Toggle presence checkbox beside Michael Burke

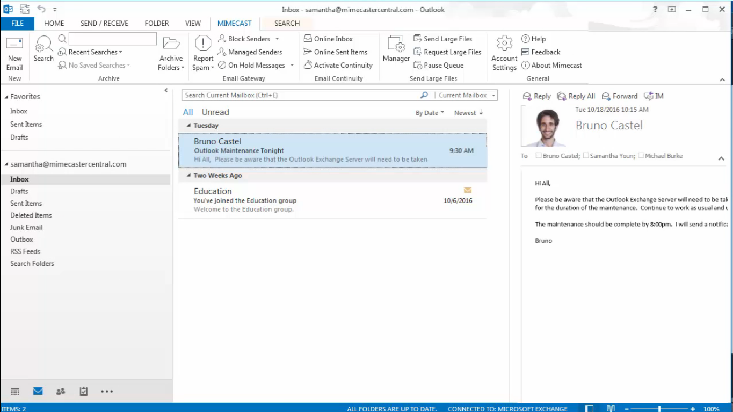point(641,156)
